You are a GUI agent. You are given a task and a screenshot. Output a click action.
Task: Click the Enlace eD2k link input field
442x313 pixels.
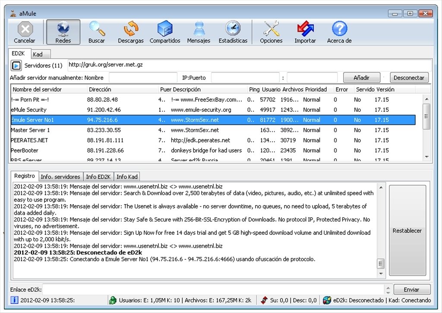coord(214,289)
